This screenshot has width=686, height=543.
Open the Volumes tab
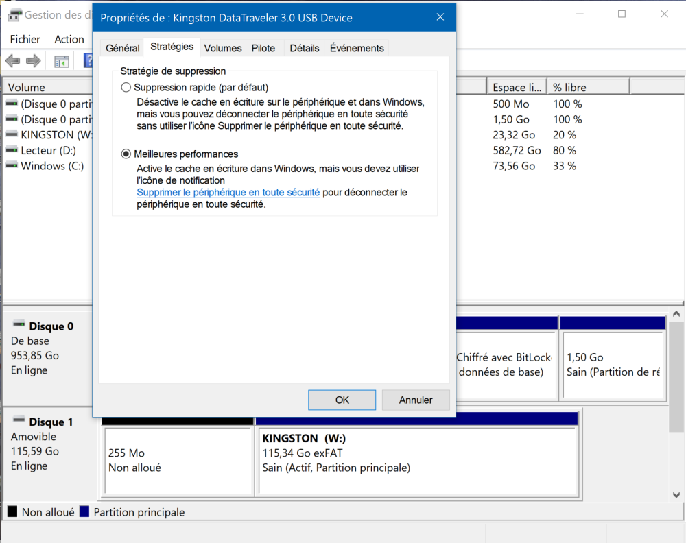click(223, 49)
